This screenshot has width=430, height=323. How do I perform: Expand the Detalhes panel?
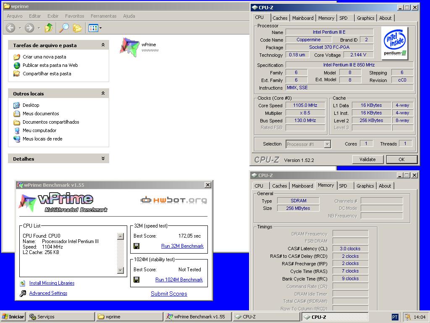click(x=103, y=159)
